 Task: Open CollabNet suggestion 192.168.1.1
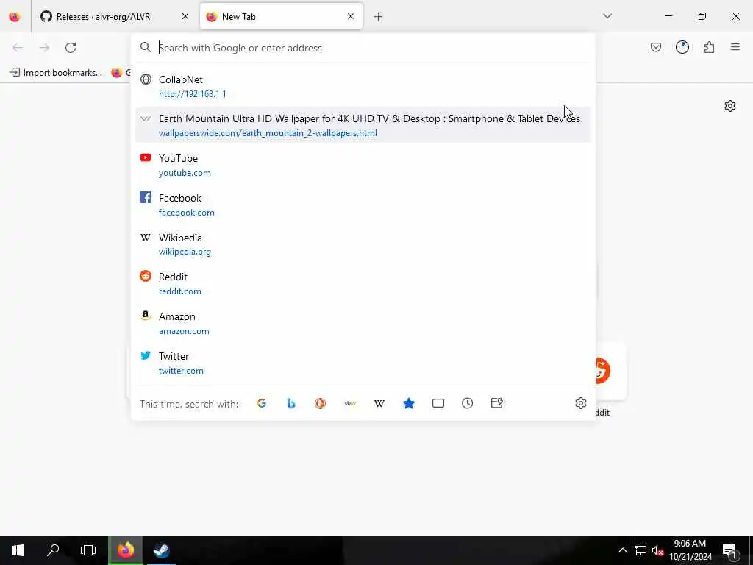pos(363,86)
